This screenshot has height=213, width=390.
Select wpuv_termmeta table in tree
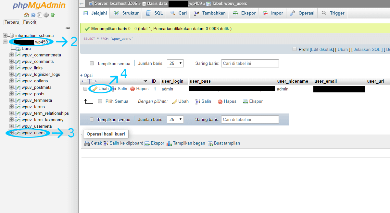point(37,100)
